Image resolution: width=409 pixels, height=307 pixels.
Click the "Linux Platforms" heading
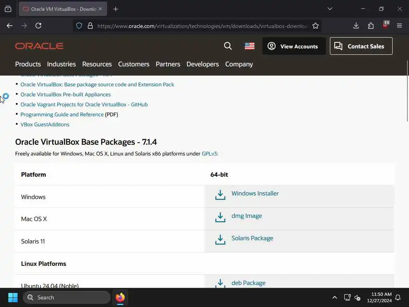(44, 264)
